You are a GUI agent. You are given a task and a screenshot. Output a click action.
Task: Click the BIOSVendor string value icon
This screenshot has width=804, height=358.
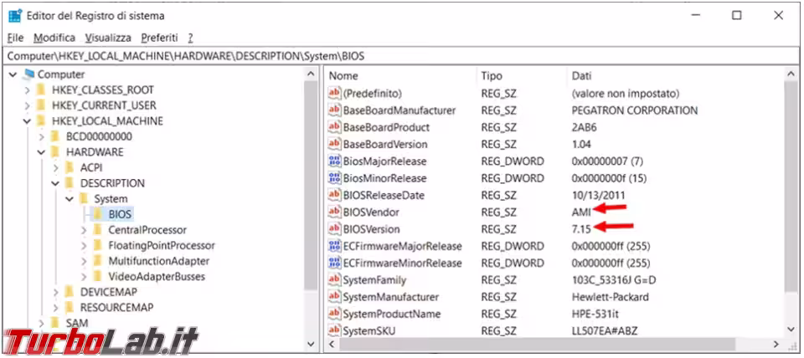coord(335,212)
